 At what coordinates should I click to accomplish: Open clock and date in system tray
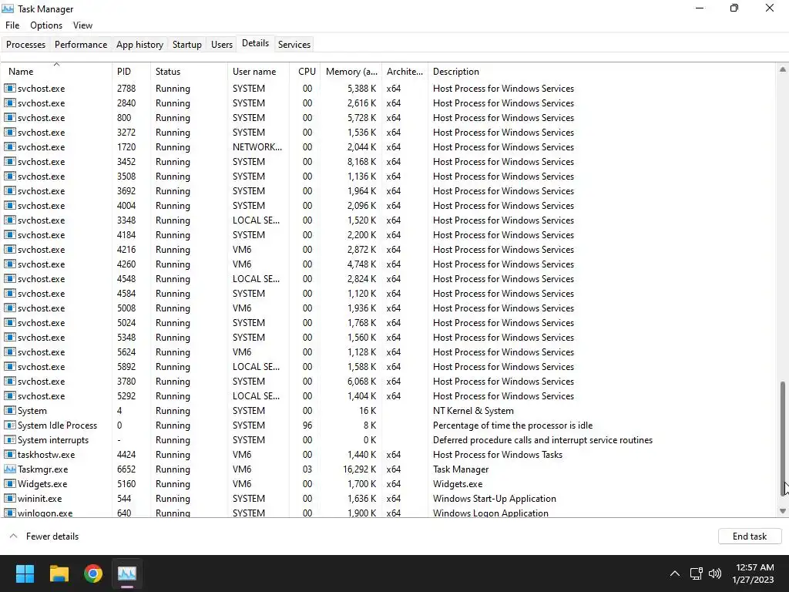tap(753, 573)
